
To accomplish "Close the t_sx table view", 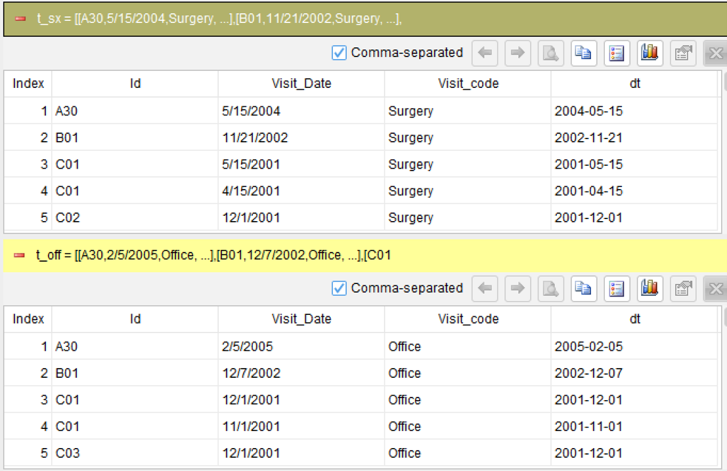I will click(x=715, y=52).
